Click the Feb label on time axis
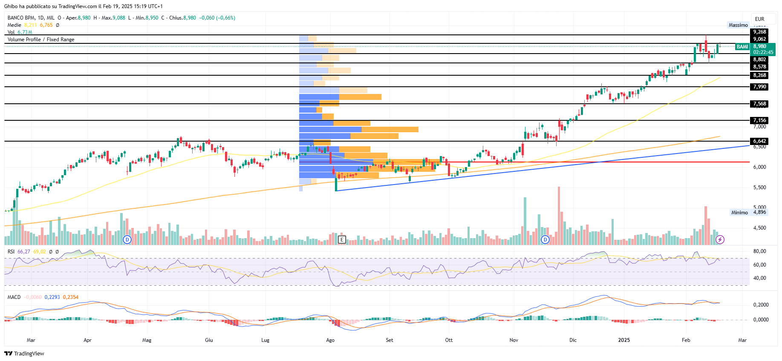Viewport: 782px width, 361px height. [x=686, y=340]
